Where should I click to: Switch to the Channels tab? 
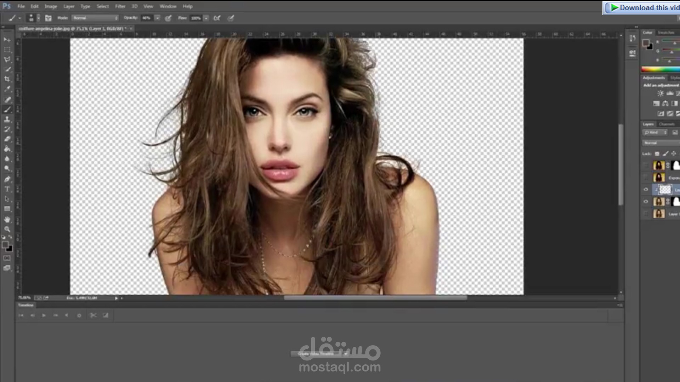point(667,125)
